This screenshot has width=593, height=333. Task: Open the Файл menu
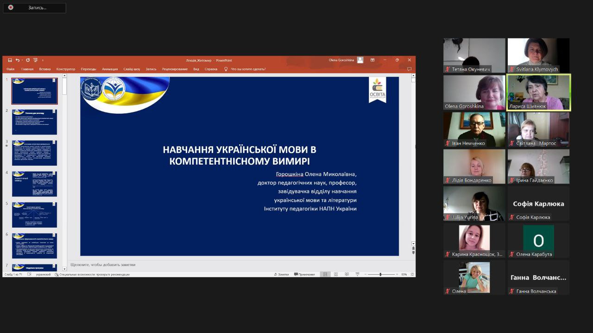pos(11,69)
